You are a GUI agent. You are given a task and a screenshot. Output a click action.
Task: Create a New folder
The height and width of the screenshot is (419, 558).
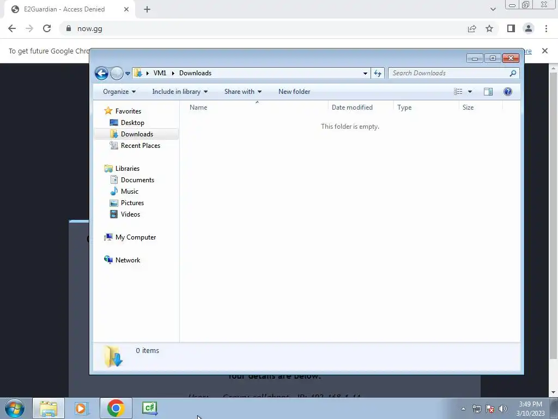point(294,92)
